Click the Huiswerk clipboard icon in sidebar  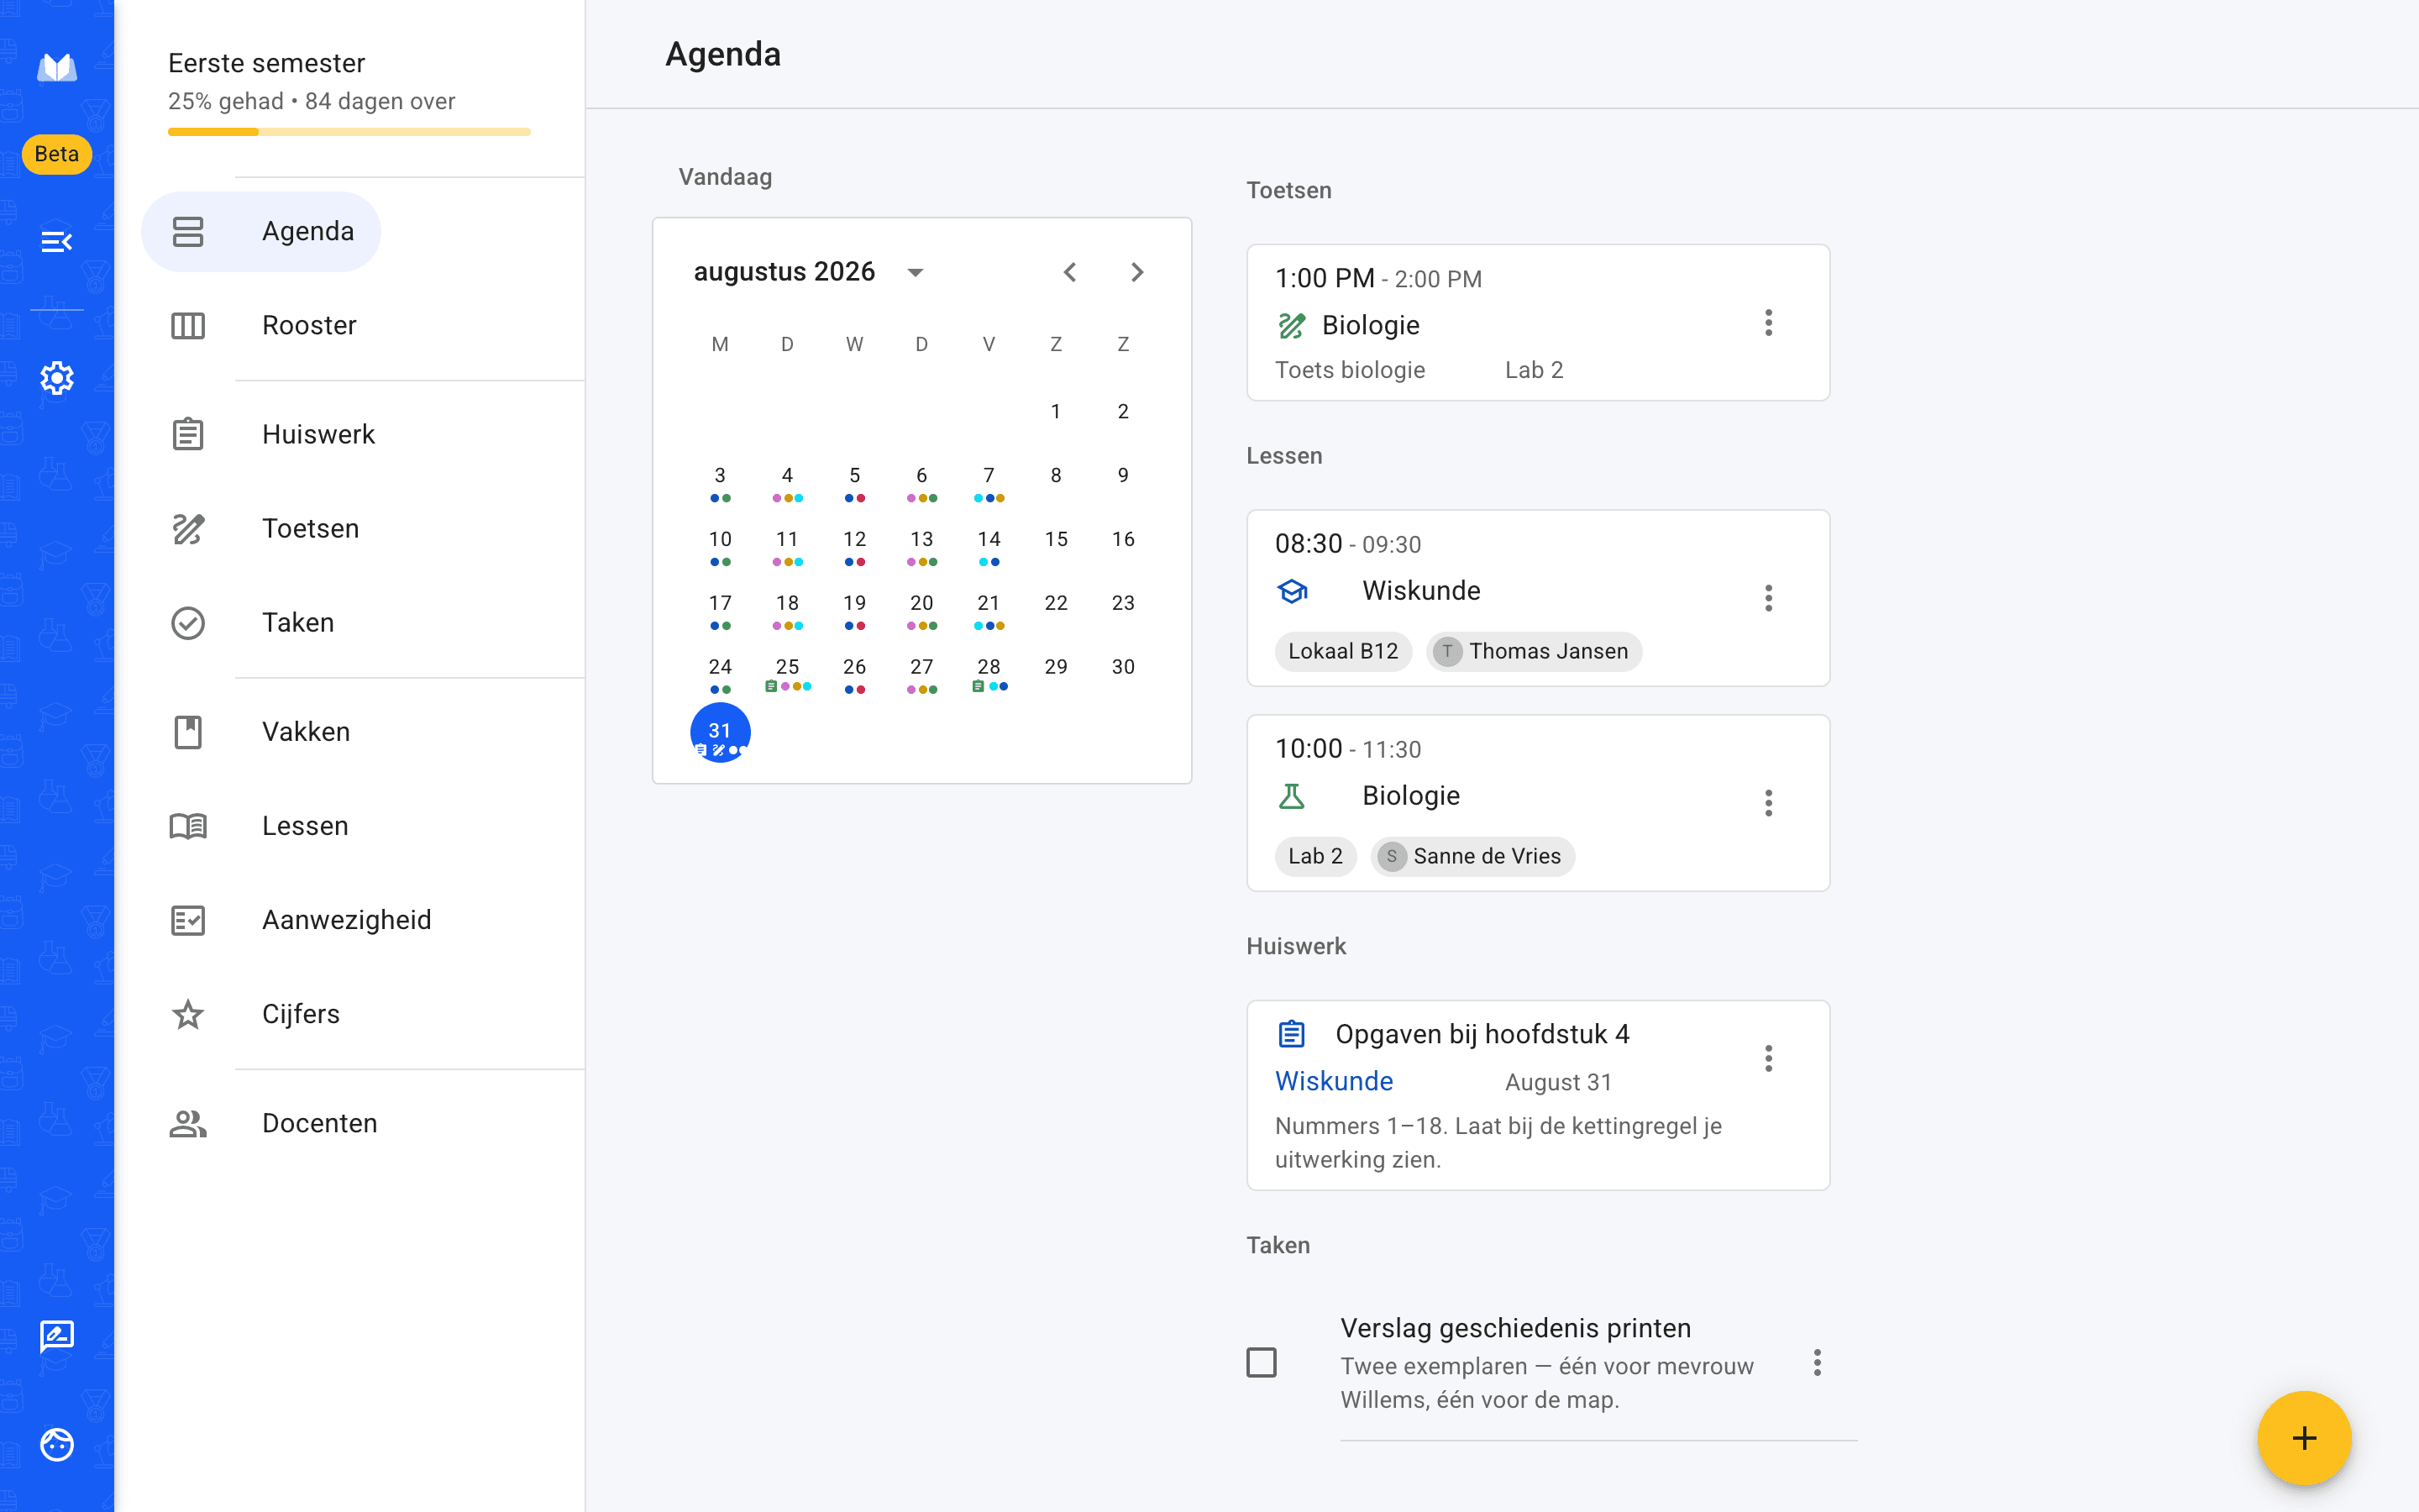[x=188, y=434]
